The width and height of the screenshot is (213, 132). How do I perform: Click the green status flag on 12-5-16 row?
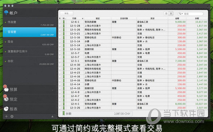[64, 38]
